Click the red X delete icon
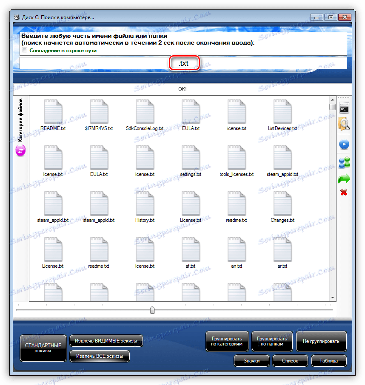 344,192
